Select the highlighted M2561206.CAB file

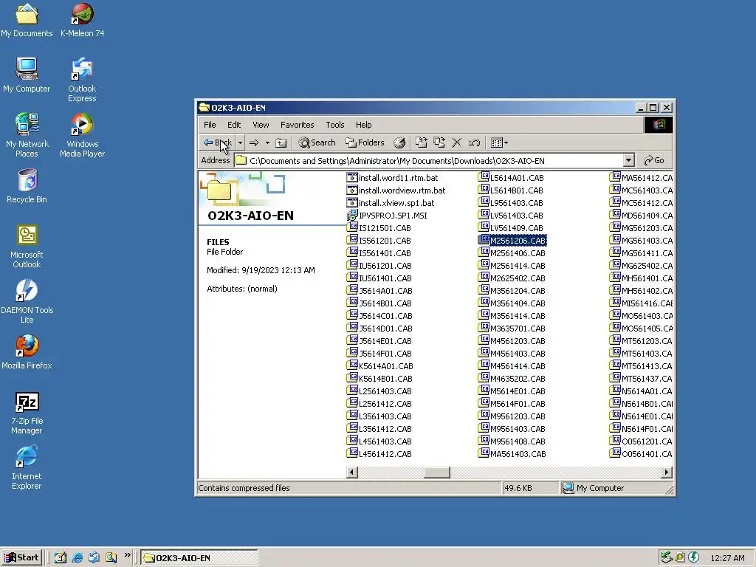click(x=512, y=240)
